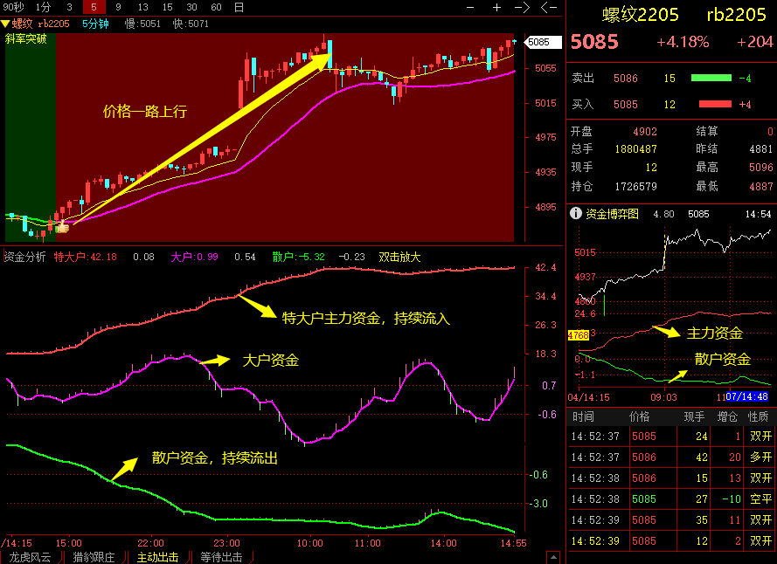Click the 快:5071 fast line value
777x564 pixels.
(191, 24)
